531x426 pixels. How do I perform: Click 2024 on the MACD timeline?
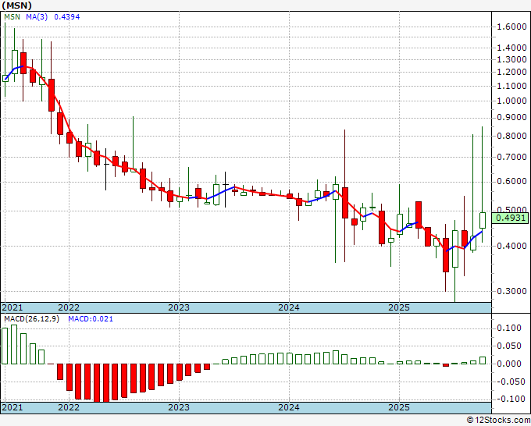pyautogui.click(x=289, y=407)
